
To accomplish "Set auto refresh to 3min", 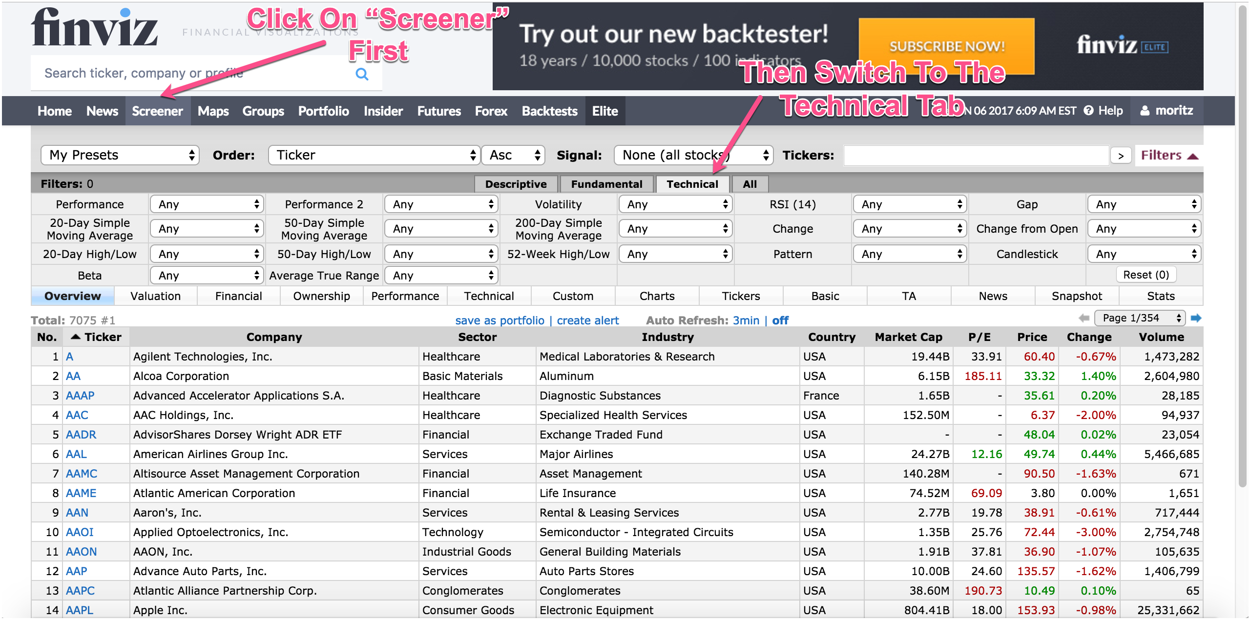I will pos(746,320).
